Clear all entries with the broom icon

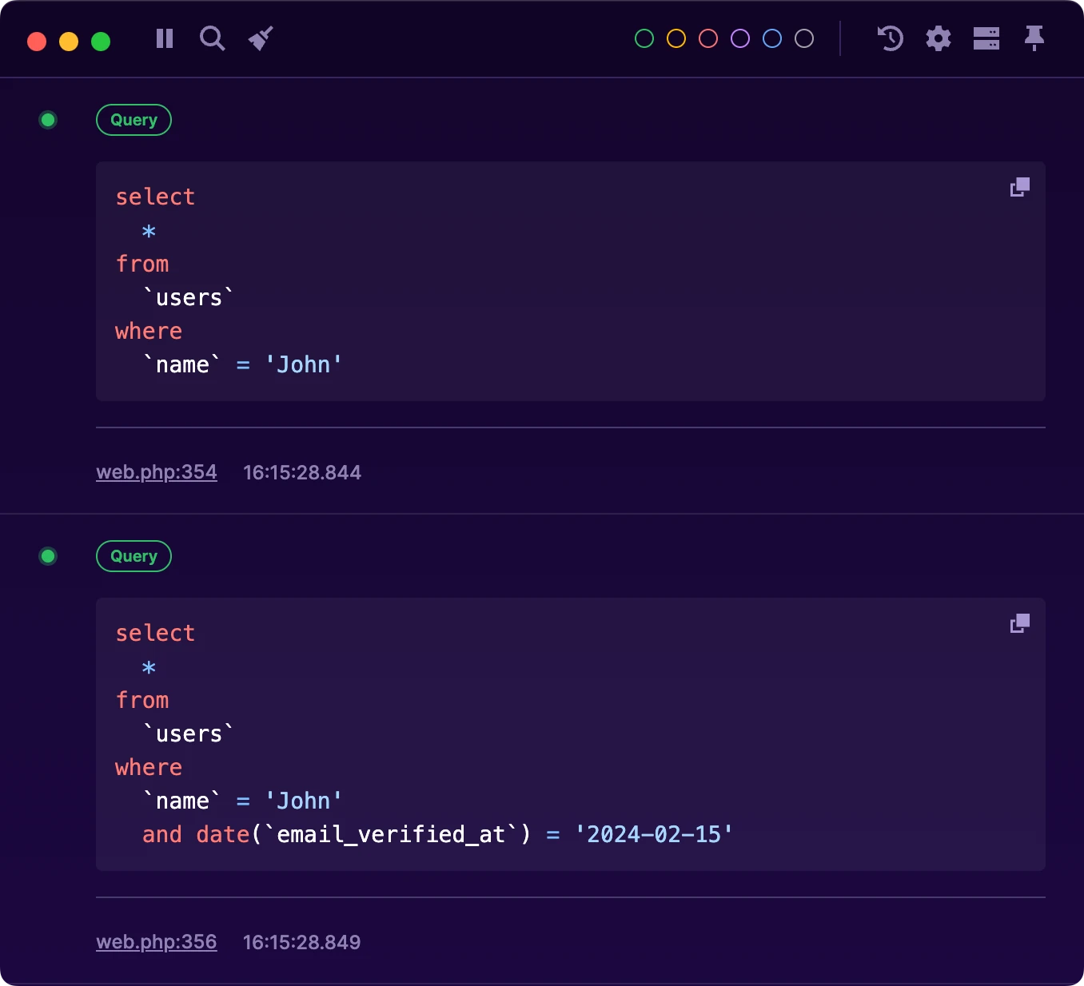coord(261,38)
